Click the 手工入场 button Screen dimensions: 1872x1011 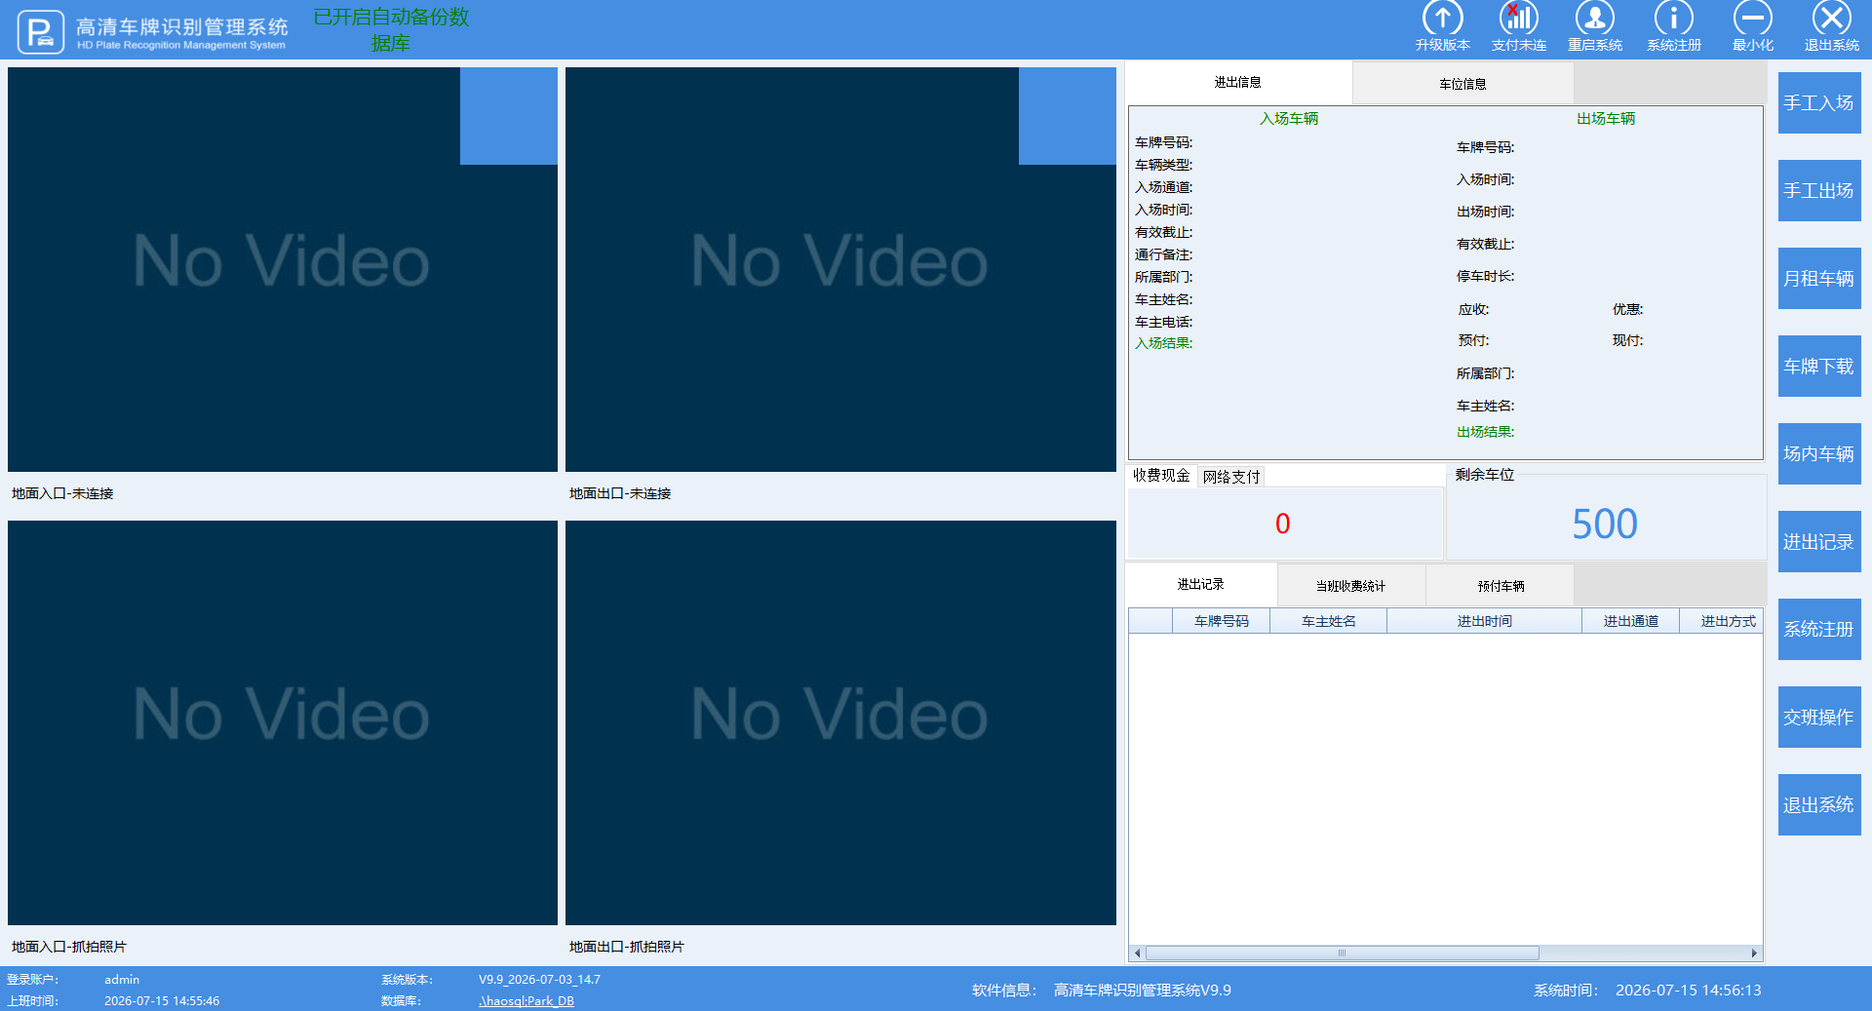tap(1819, 102)
